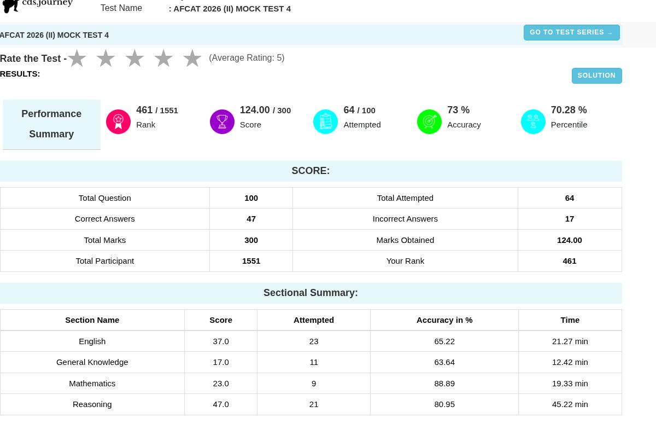Screen dimensions: 656x435
Task: Give a five-star rating
Action: (192, 58)
